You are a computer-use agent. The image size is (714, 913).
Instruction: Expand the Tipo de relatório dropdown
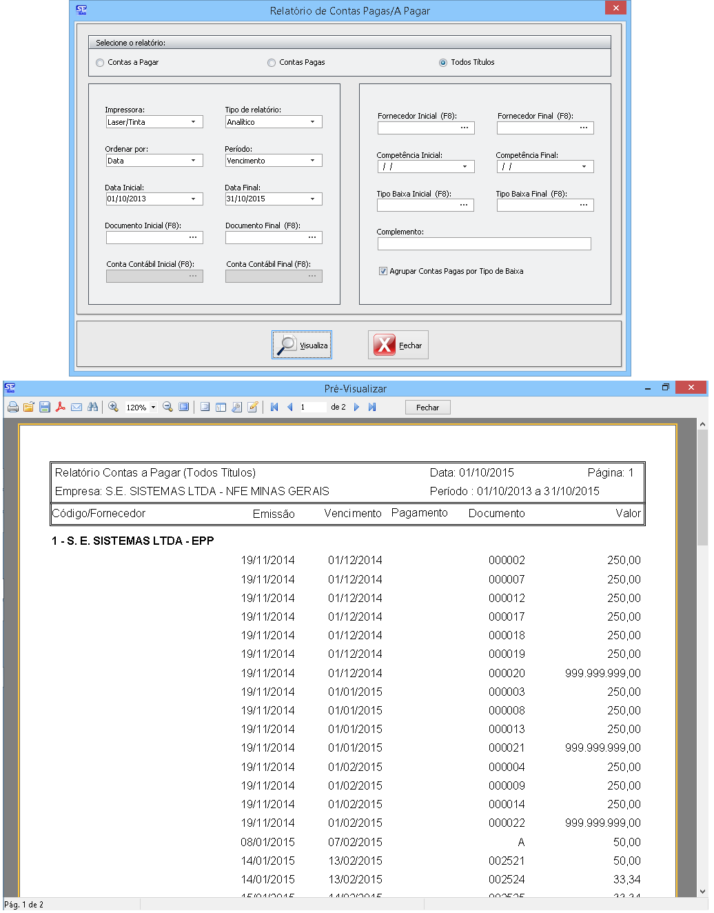312,122
